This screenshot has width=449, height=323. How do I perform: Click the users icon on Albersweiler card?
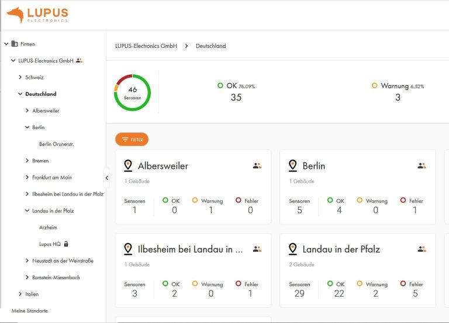click(257, 166)
